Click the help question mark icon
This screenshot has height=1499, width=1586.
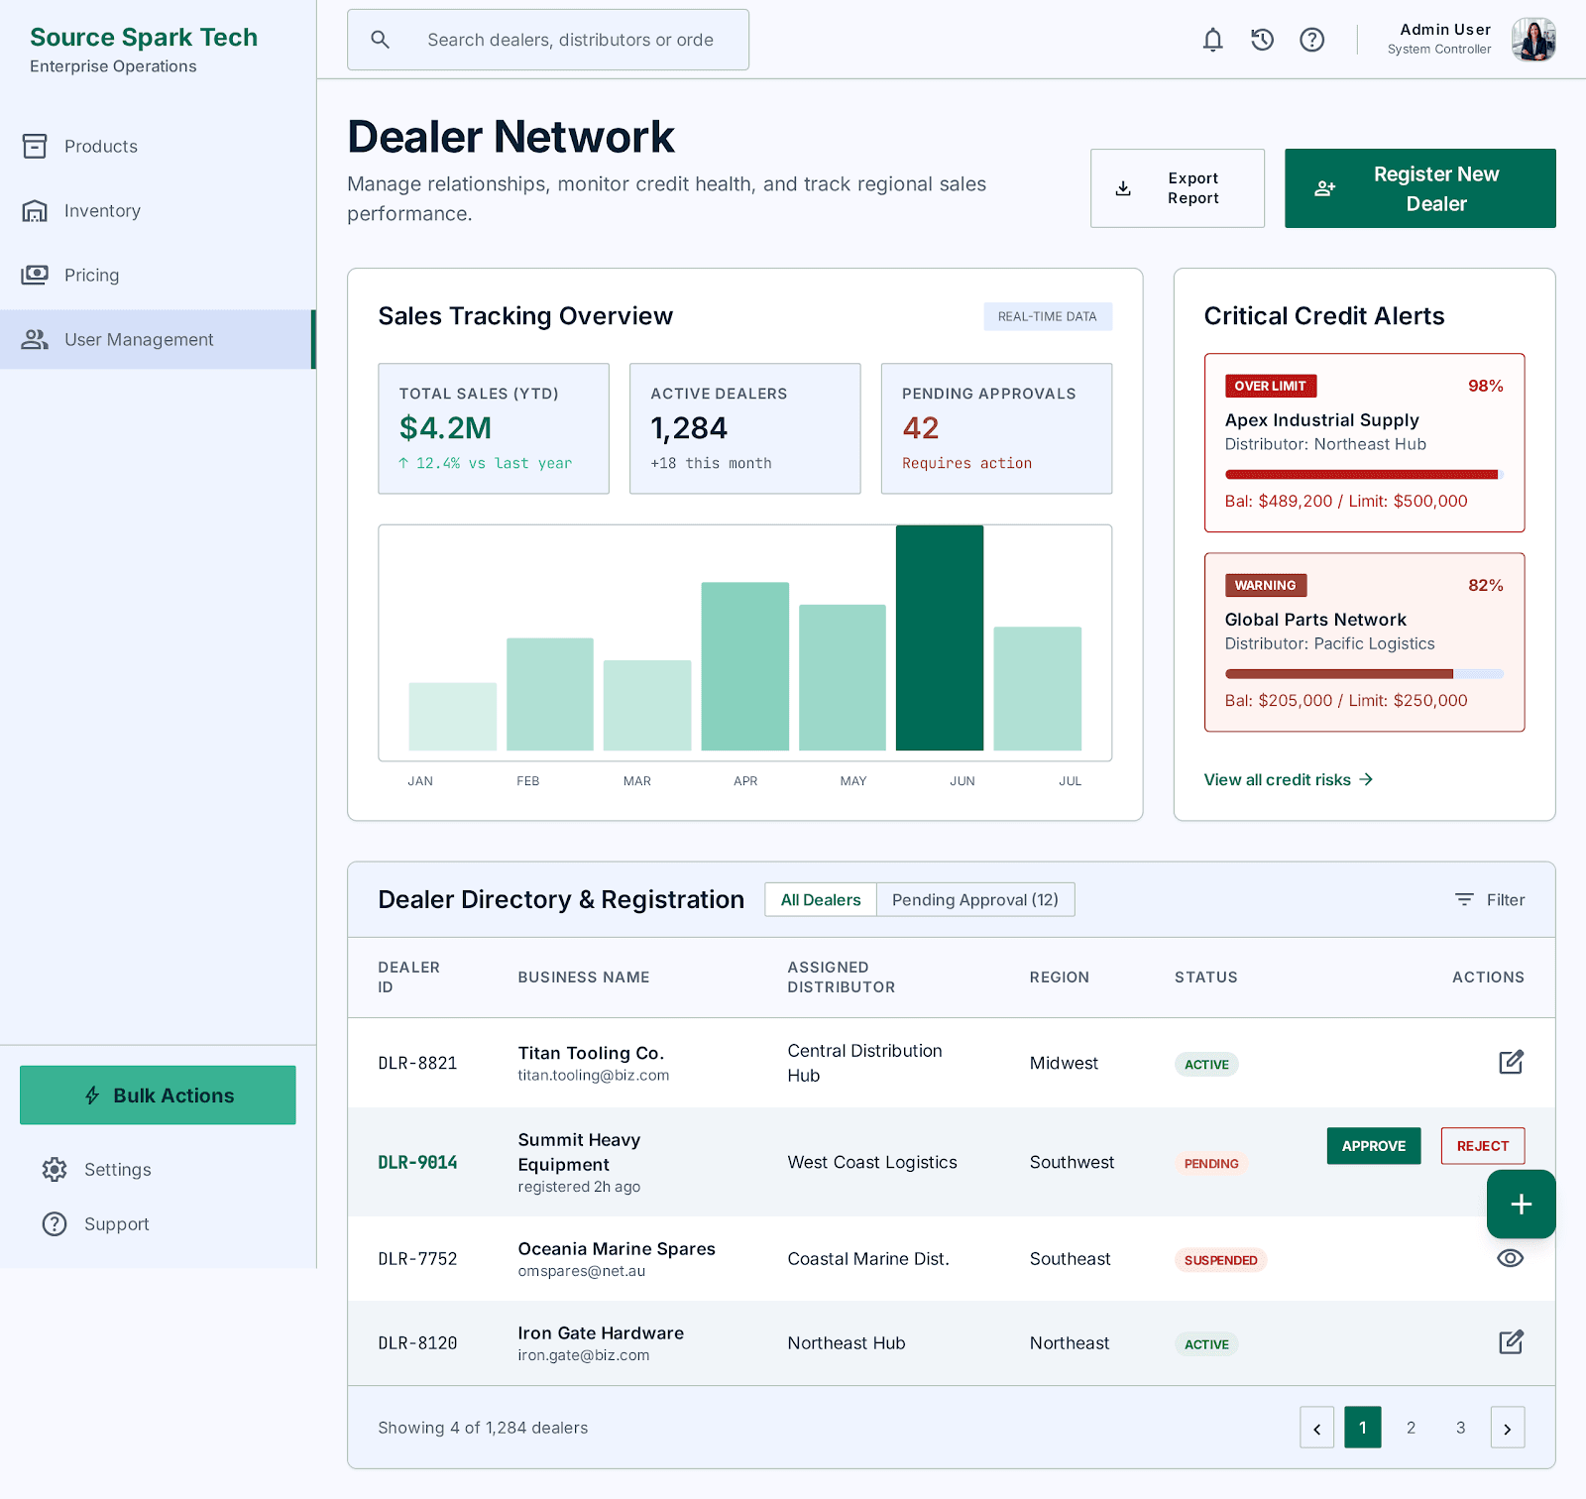click(1311, 40)
